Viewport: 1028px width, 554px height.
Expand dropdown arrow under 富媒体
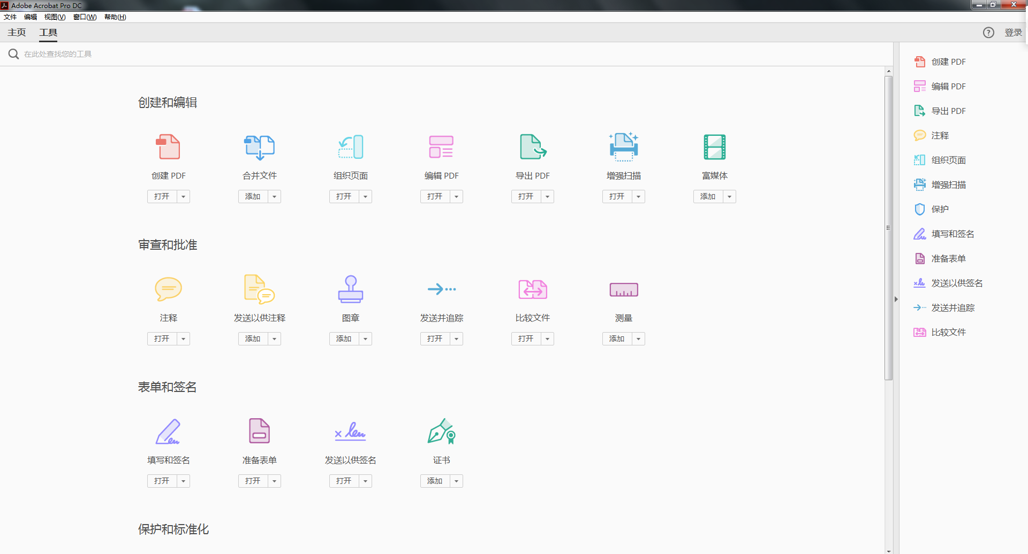(729, 196)
